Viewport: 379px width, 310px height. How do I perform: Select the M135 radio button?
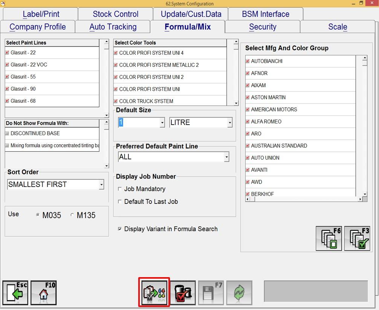pyautogui.click(x=72, y=215)
